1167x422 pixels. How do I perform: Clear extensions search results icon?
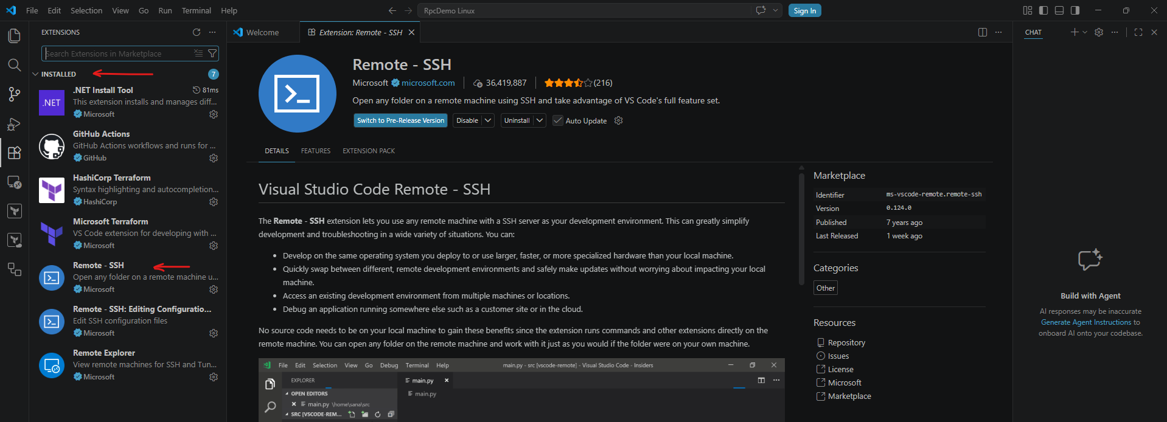[198, 54]
